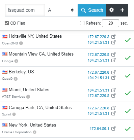The width and height of the screenshot is (134, 140).
Task: Show the Google resolver info icon
Action: [x=16, y=61]
